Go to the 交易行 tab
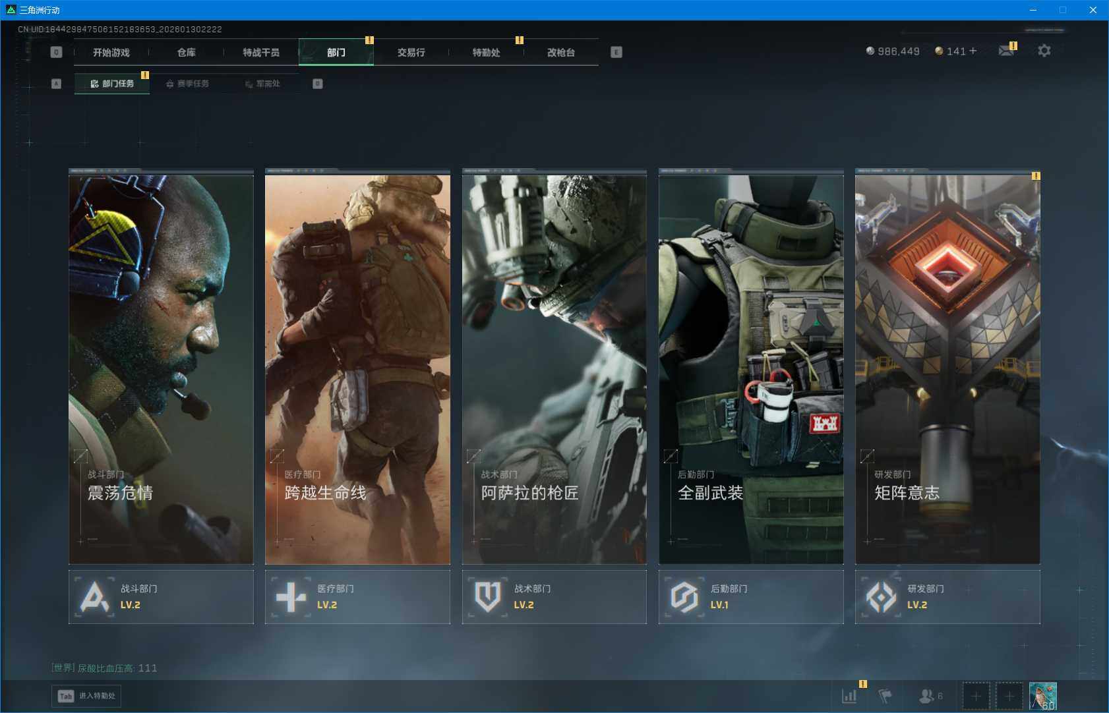Screen dimensions: 1109x713 point(411,53)
